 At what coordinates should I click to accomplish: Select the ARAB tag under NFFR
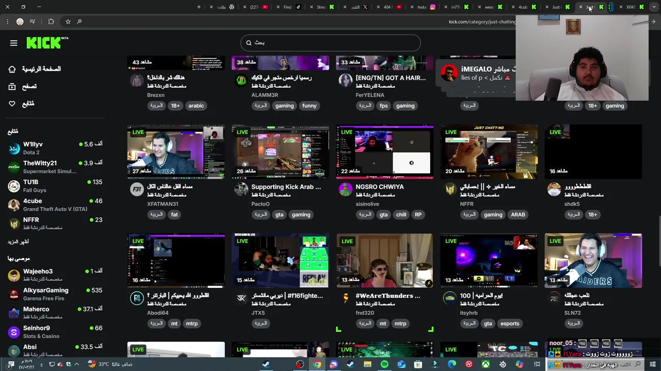coord(518,215)
